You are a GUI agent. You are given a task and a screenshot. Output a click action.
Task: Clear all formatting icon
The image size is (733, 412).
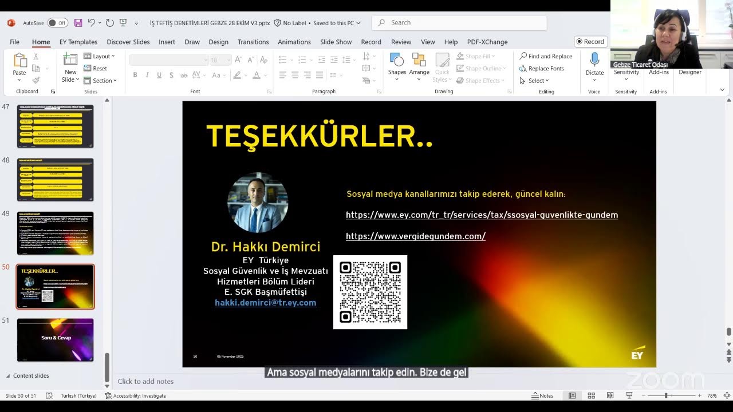tap(263, 60)
